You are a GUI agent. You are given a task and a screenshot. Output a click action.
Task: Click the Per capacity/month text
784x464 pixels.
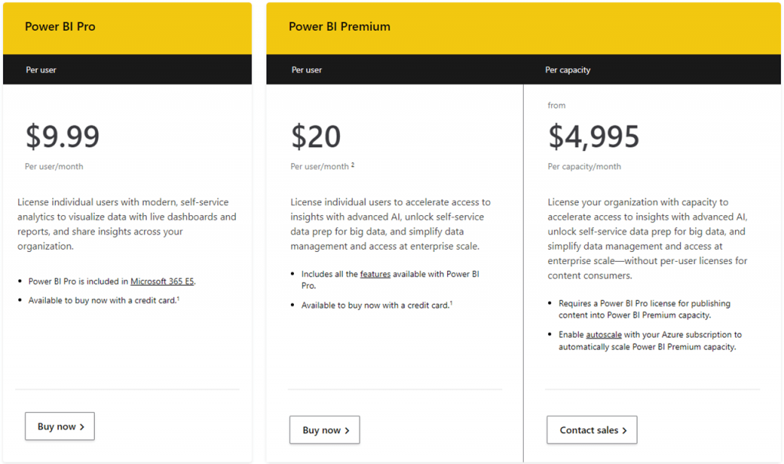click(x=584, y=166)
